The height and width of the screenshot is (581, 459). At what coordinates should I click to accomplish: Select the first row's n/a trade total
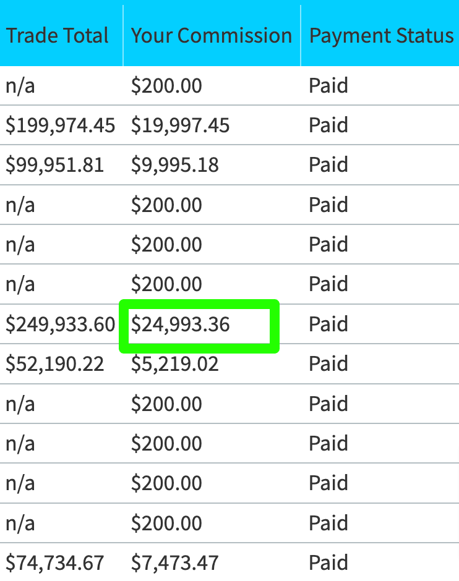20,85
